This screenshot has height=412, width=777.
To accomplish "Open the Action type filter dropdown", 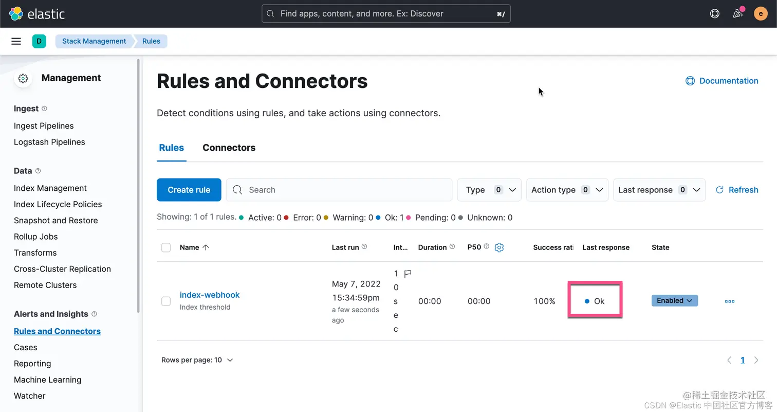I will pyautogui.click(x=567, y=190).
